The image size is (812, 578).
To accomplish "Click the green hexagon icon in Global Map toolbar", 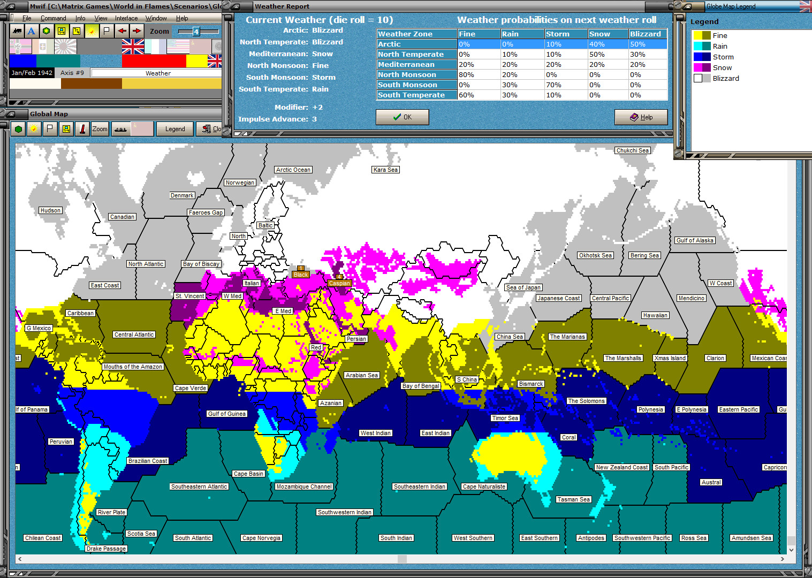I will [19, 129].
